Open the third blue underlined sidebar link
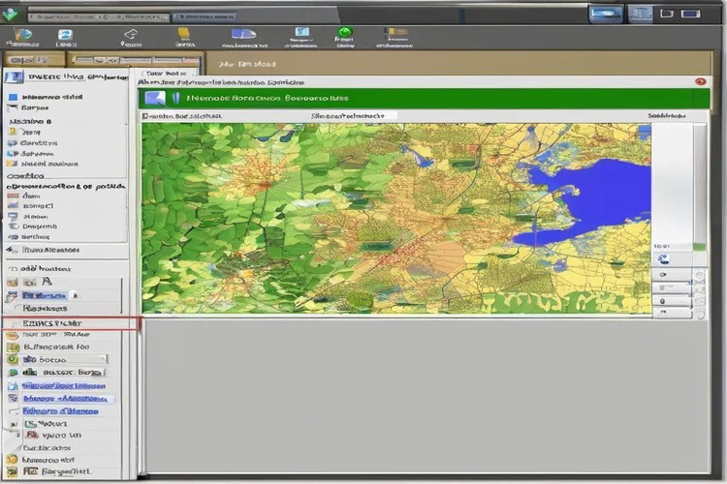 coord(60,410)
